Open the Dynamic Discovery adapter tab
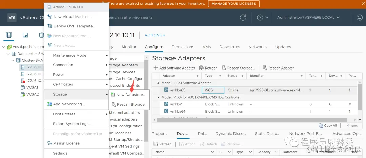This screenshot has height=158, width=366. (231, 134)
